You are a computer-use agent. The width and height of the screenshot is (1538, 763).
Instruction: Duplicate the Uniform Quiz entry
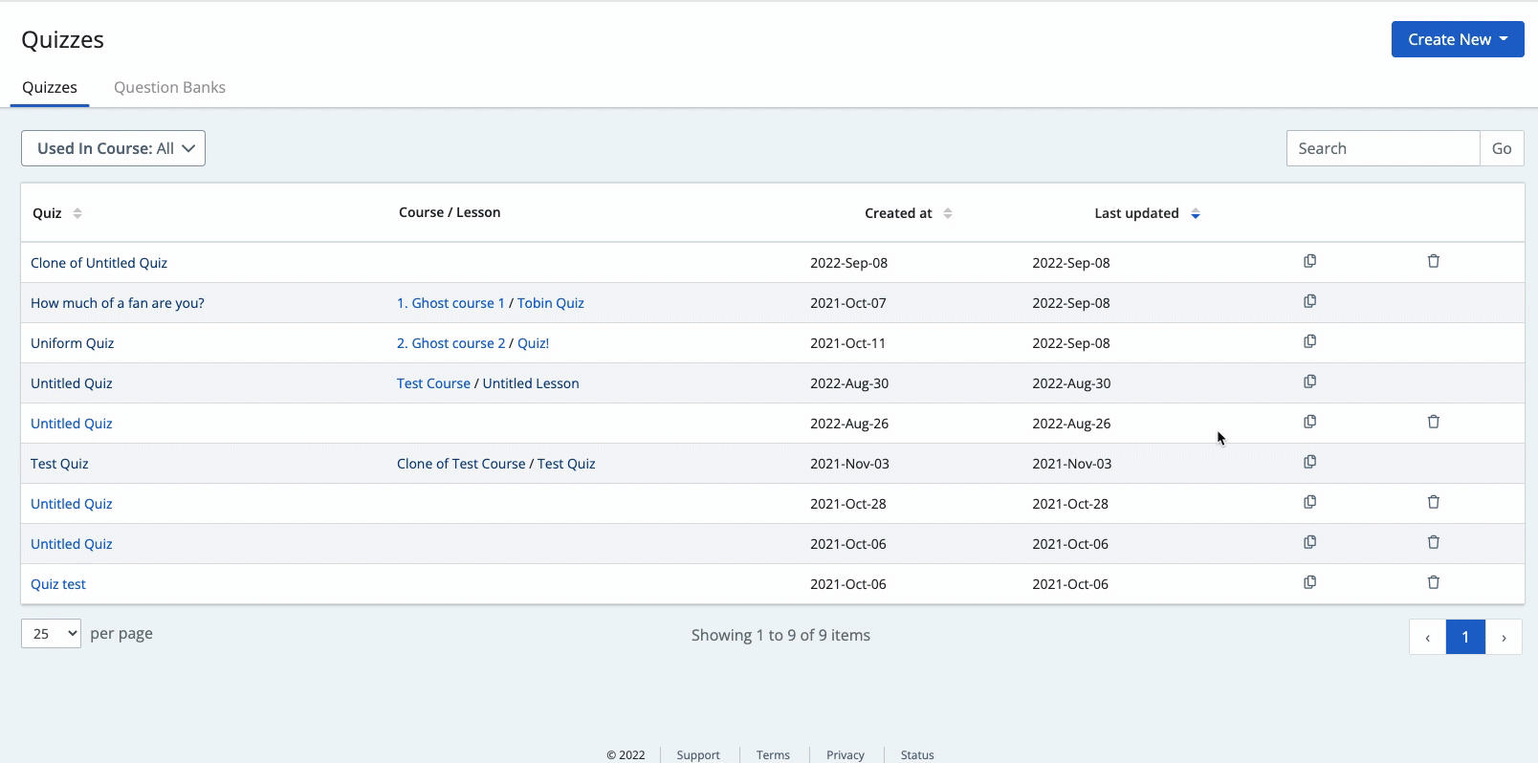pos(1309,341)
